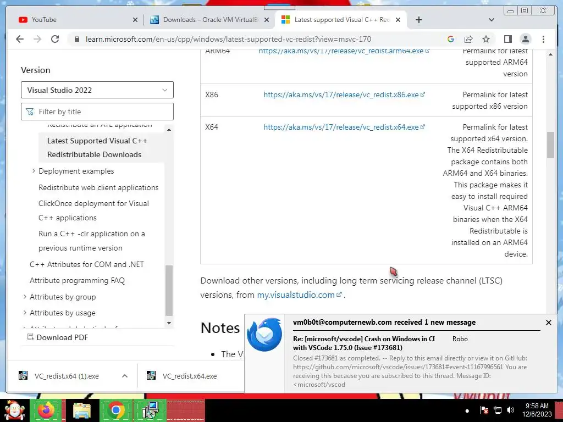Click the Filter by title field

[97, 112]
